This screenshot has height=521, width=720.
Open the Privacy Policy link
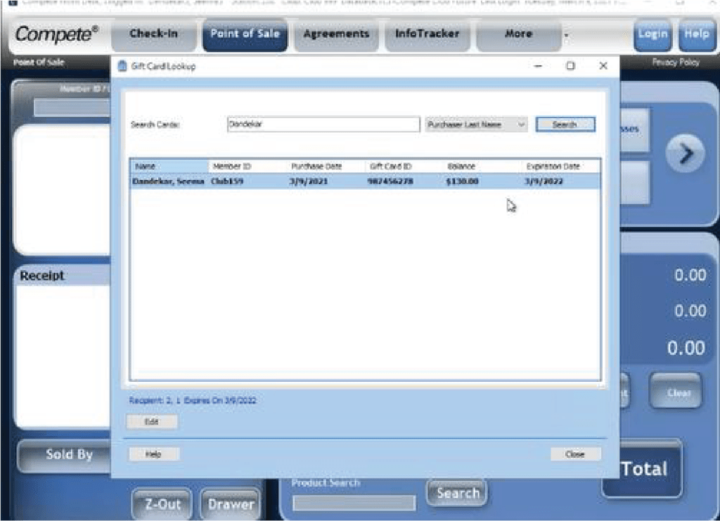click(x=676, y=62)
